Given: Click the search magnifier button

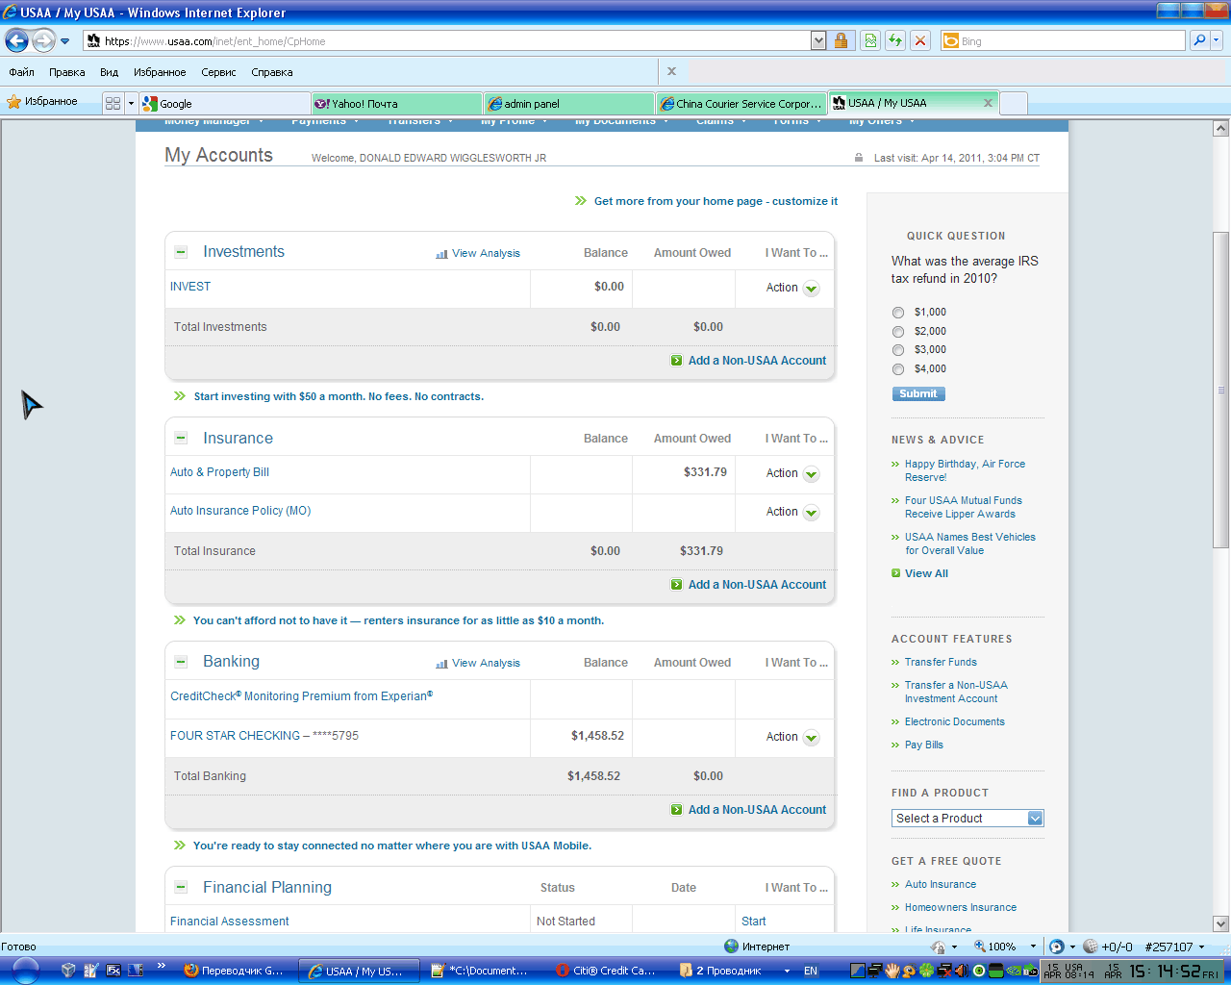Looking at the screenshot, I should coord(1198,40).
